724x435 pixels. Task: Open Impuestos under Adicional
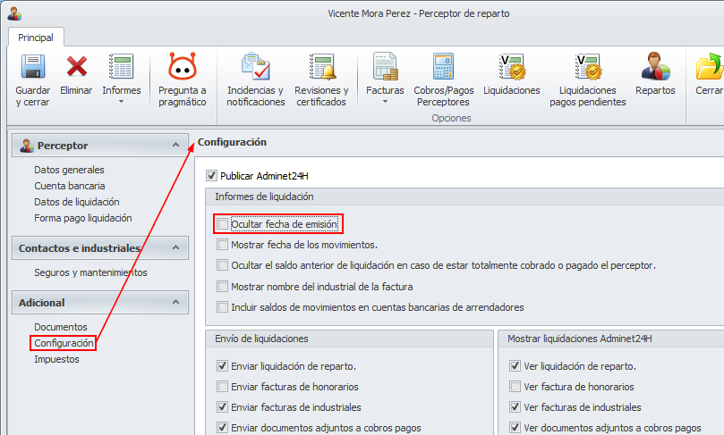click(x=56, y=359)
